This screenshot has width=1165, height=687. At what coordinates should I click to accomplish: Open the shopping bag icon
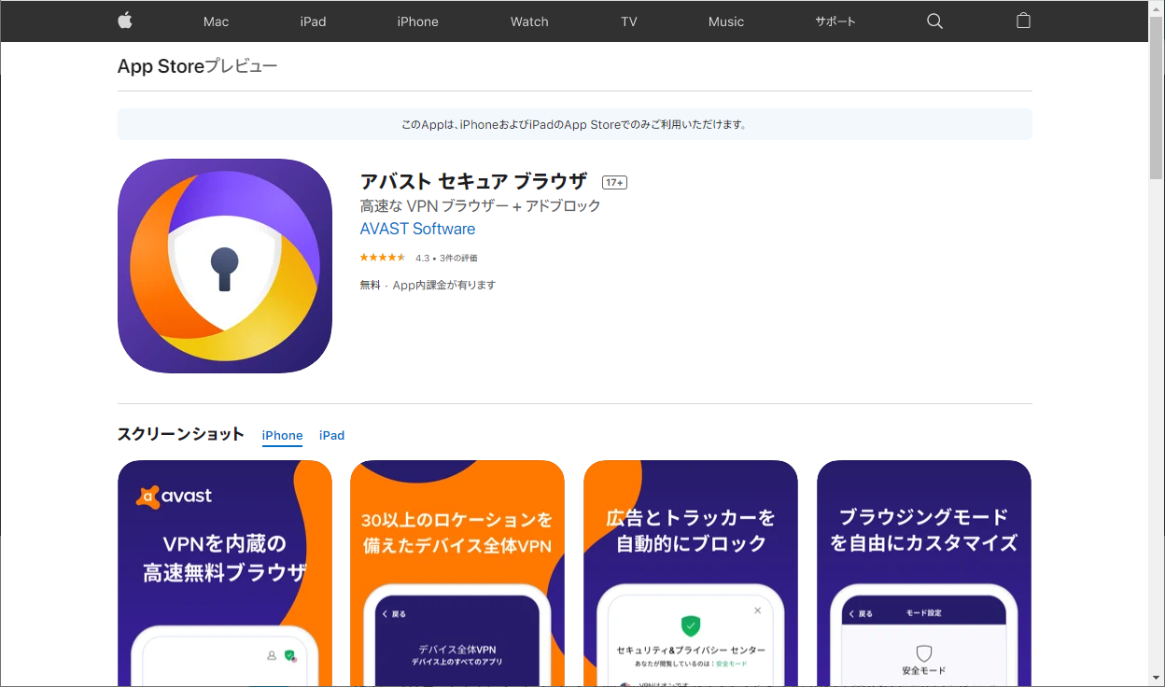pos(1023,21)
